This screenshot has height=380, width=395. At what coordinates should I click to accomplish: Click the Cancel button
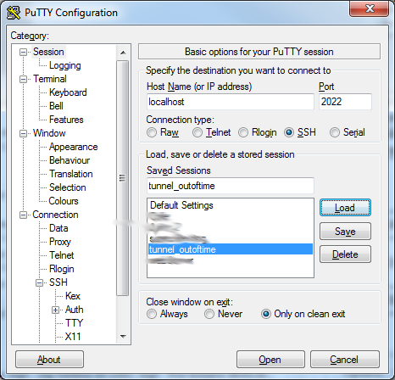click(344, 360)
